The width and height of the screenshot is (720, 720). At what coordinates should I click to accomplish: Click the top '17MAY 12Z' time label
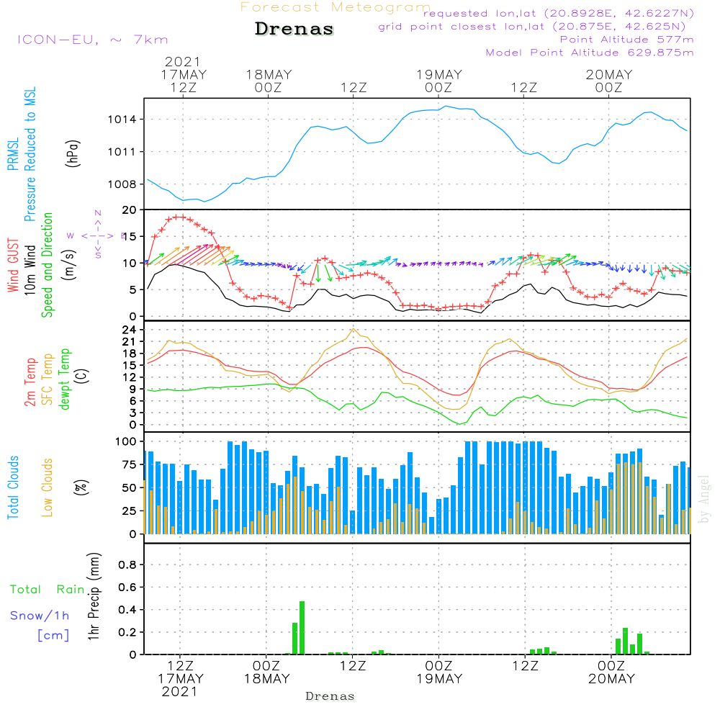pyautogui.click(x=183, y=81)
